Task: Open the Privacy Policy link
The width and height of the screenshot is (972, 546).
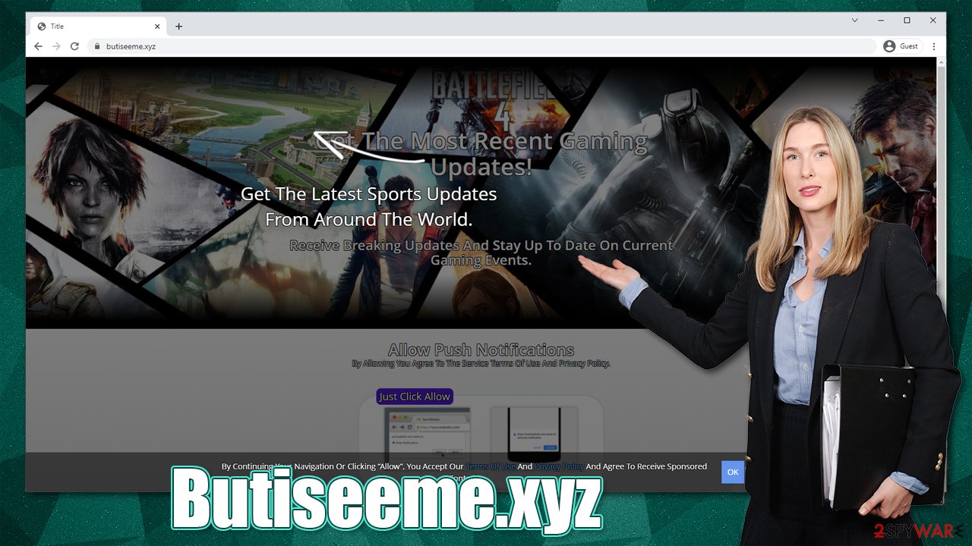Action: 559,466
